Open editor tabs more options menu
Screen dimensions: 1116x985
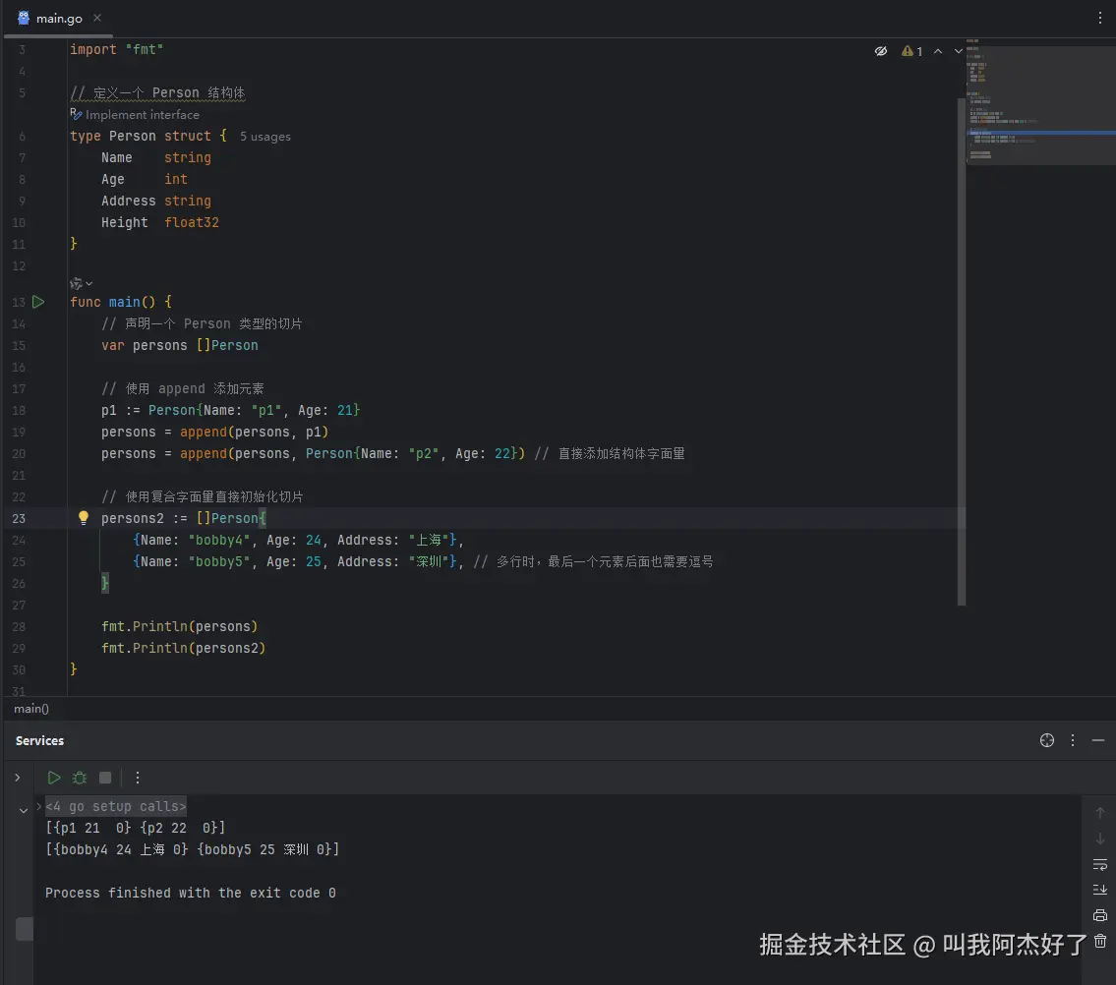[x=1099, y=19]
